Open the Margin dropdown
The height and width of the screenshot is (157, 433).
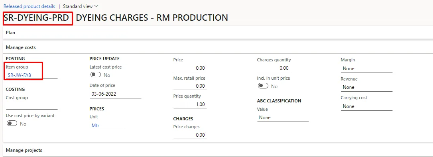366,69
